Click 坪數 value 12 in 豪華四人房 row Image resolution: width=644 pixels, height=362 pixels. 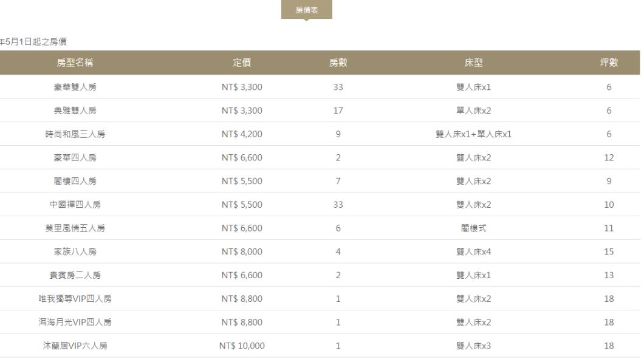click(609, 157)
